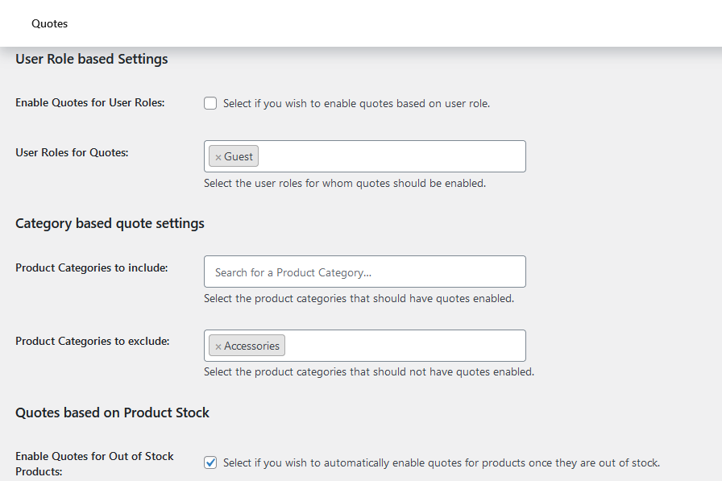Remove the Guest role tag

point(218,157)
